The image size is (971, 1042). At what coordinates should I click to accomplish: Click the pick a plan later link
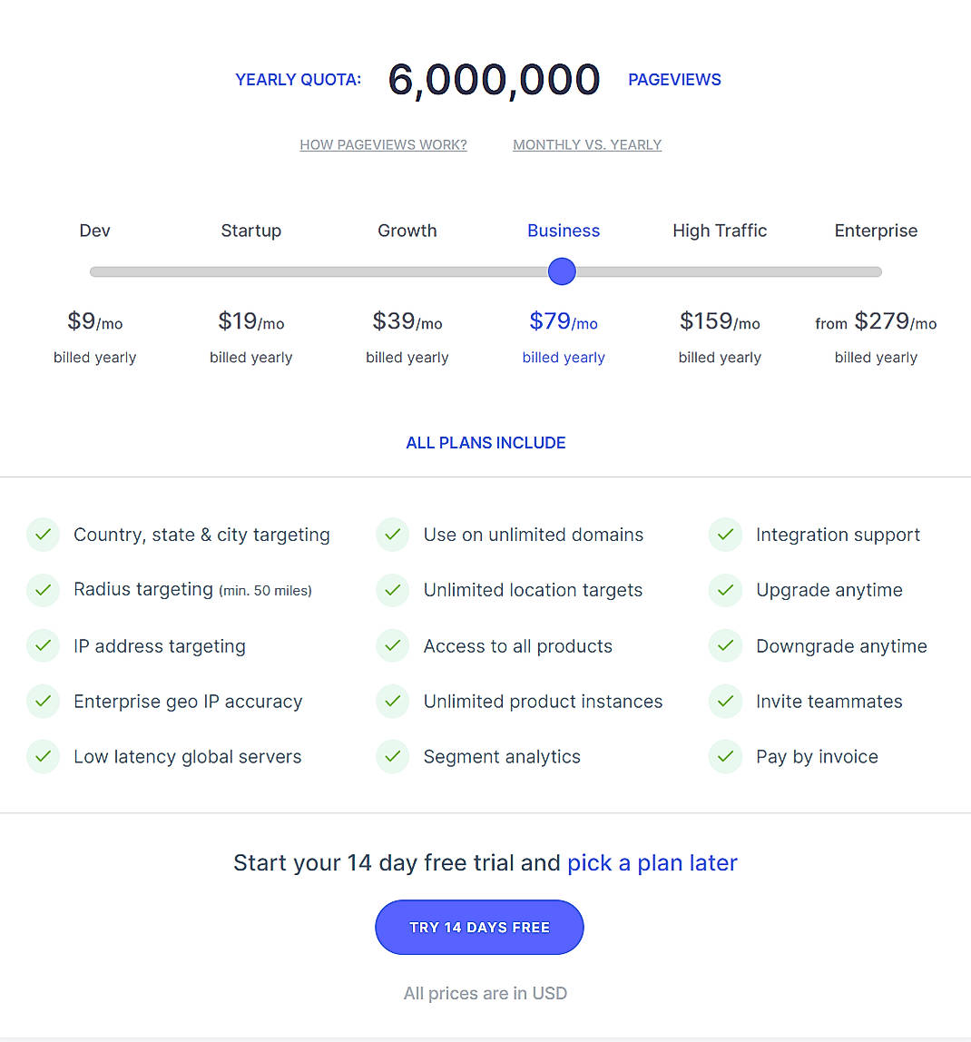(x=652, y=862)
